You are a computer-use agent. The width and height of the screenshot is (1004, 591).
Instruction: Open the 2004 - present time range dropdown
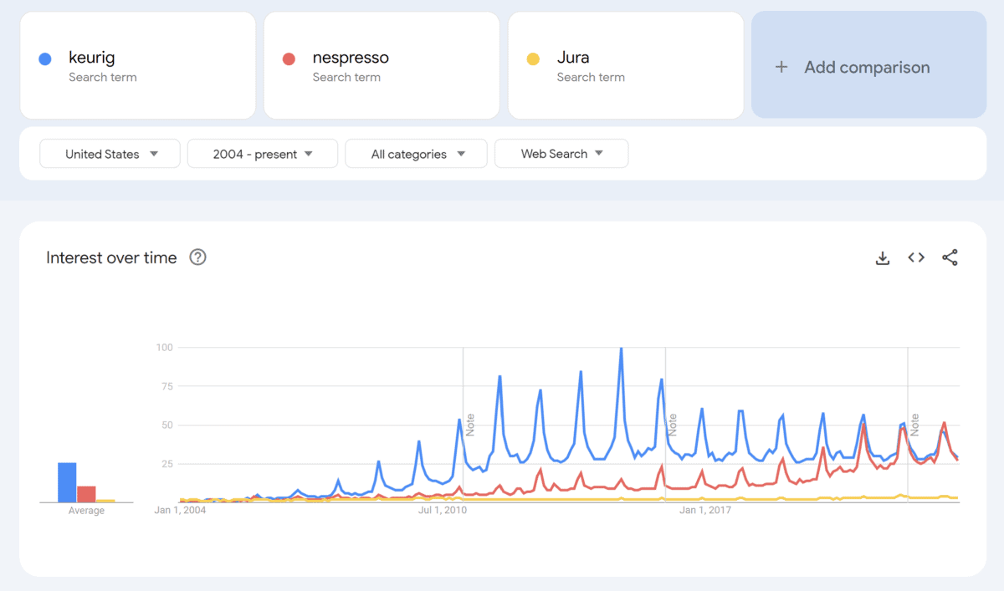pyautogui.click(x=262, y=153)
